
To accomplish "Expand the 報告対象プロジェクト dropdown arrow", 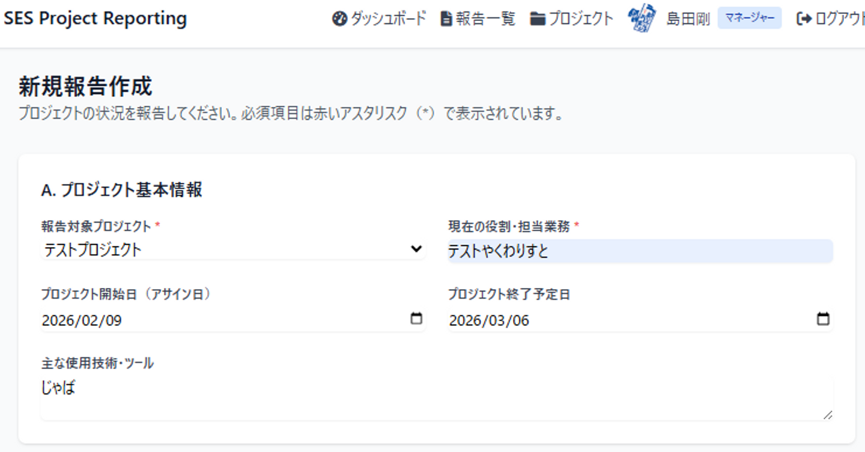I will [416, 249].
